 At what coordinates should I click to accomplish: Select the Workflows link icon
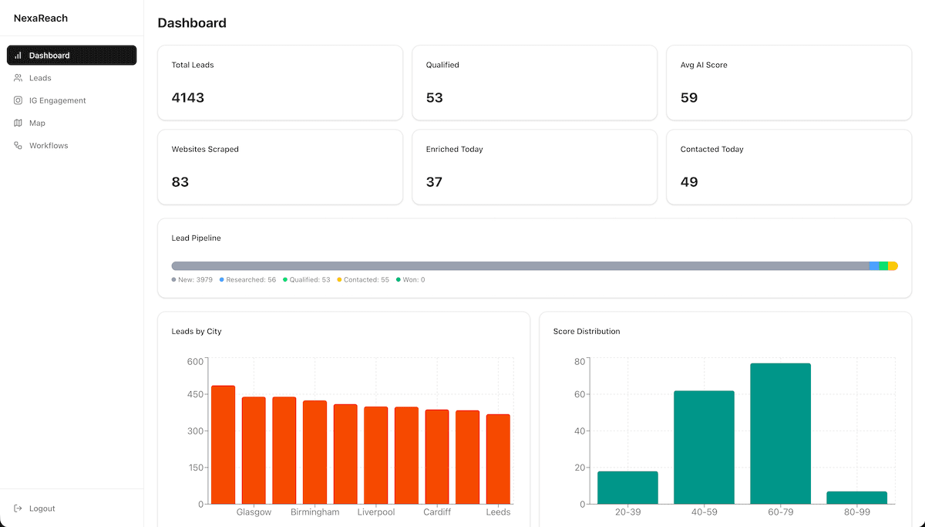(x=17, y=145)
